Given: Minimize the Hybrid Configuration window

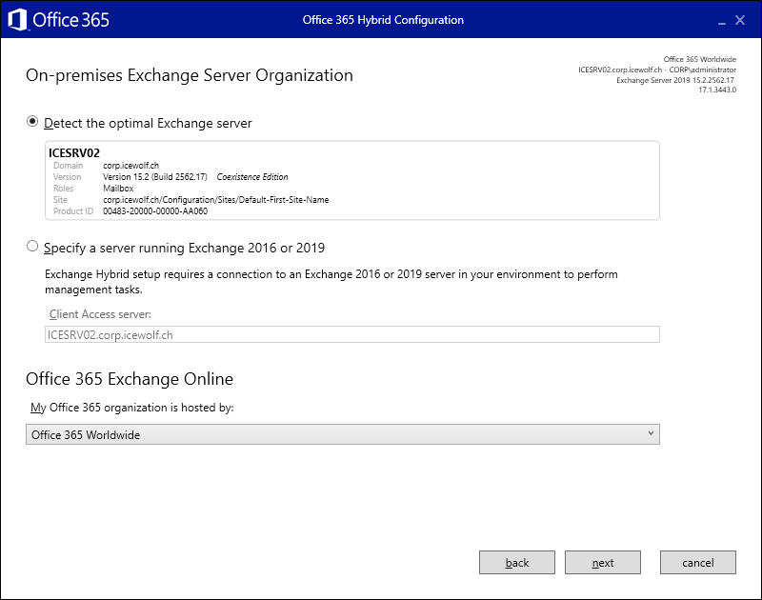Looking at the screenshot, I should [x=722, y=21].
